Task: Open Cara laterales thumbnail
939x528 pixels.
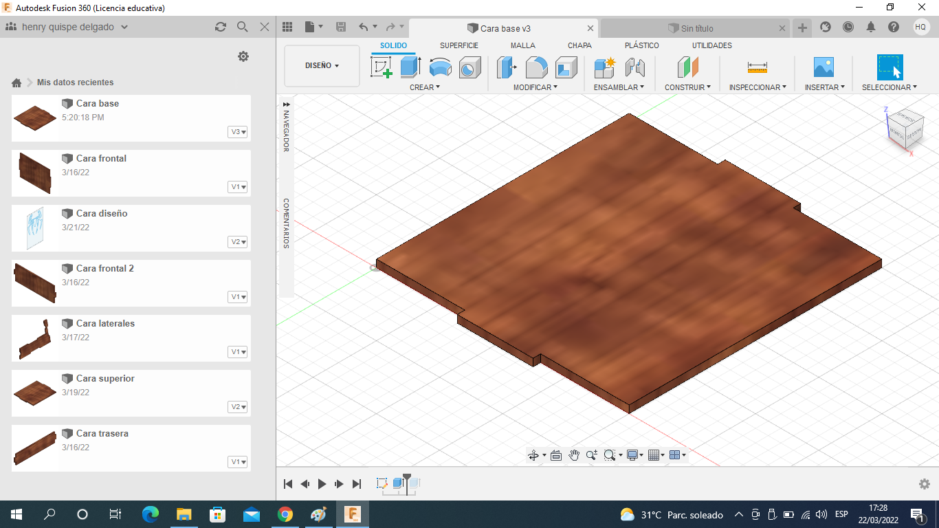Action: point(35,338)
